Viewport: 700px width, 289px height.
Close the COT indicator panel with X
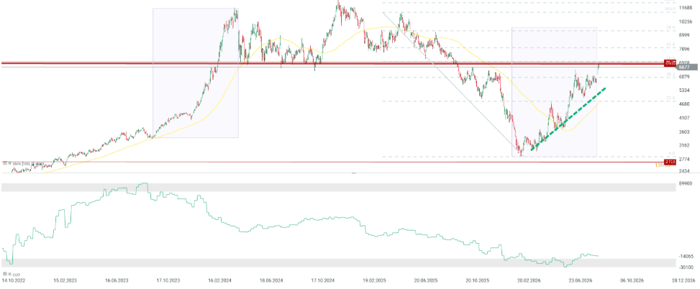click(x=10, y=274)
